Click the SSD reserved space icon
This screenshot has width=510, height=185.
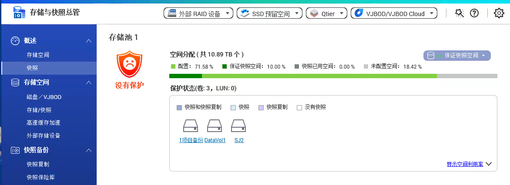tap(245, 13)
